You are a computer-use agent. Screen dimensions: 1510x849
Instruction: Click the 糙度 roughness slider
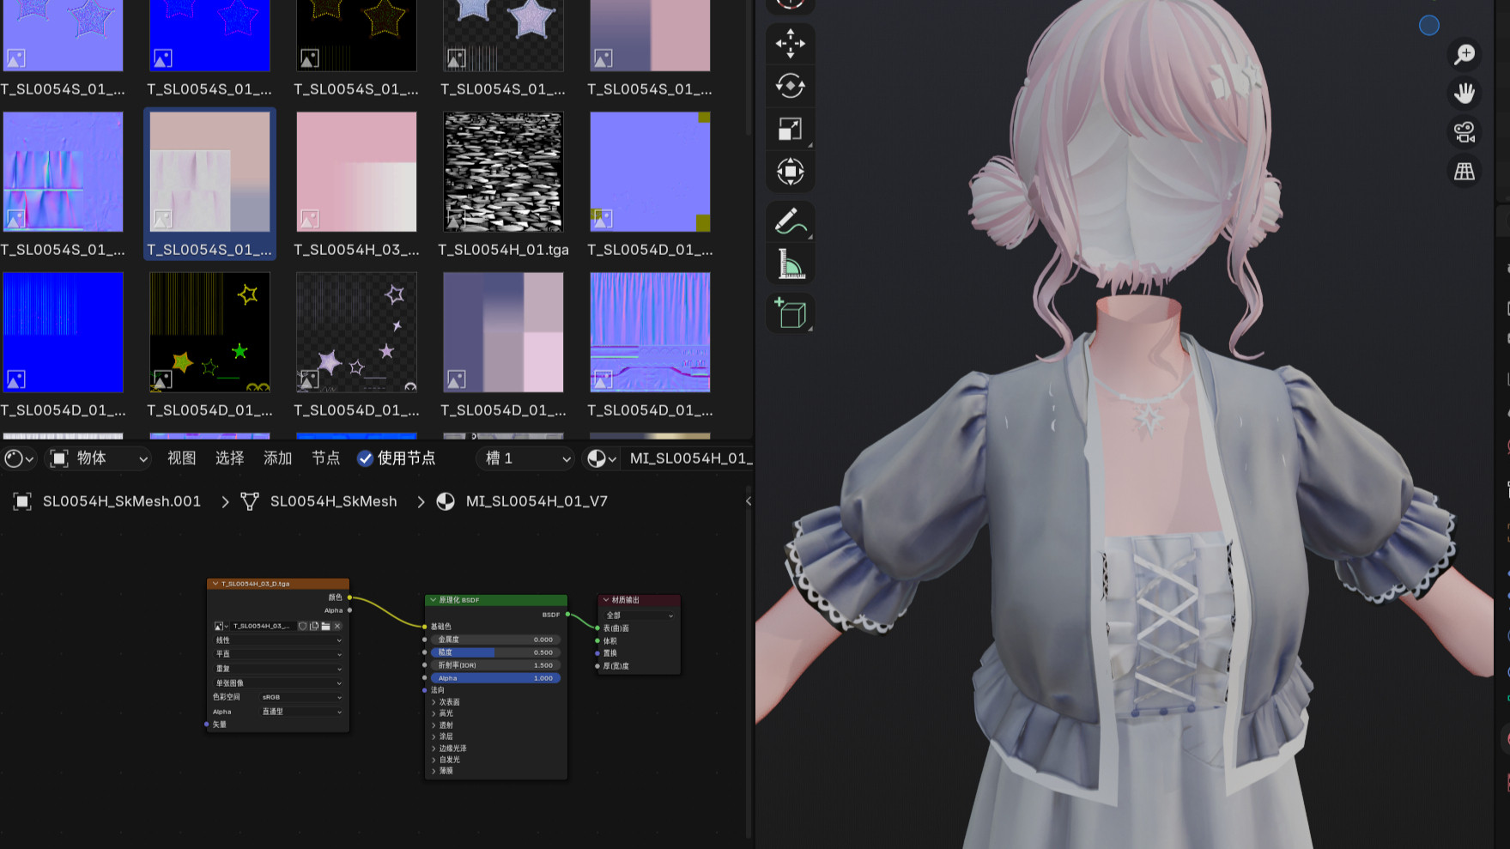tap(496, 652)
